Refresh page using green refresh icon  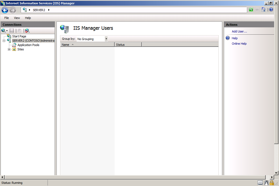pos(251,9)
